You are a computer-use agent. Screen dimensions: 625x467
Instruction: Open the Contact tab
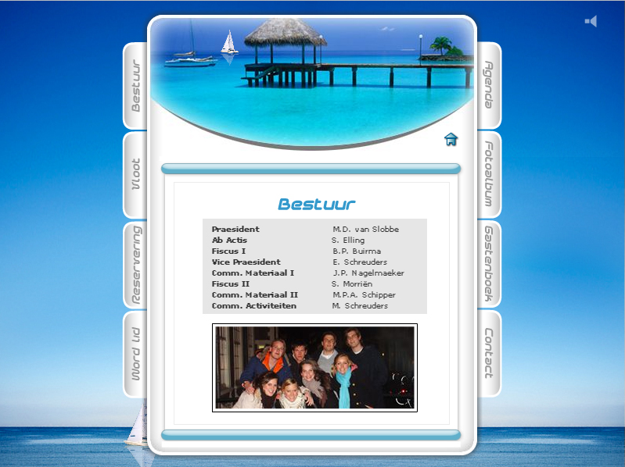pyautogui.click(x=489, y=354)
